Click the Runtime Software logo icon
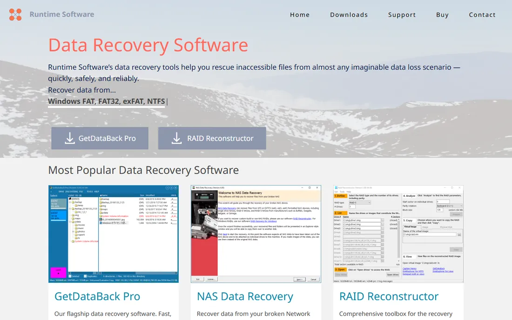Viewport: 512px width, 320px height. [15, 14]
